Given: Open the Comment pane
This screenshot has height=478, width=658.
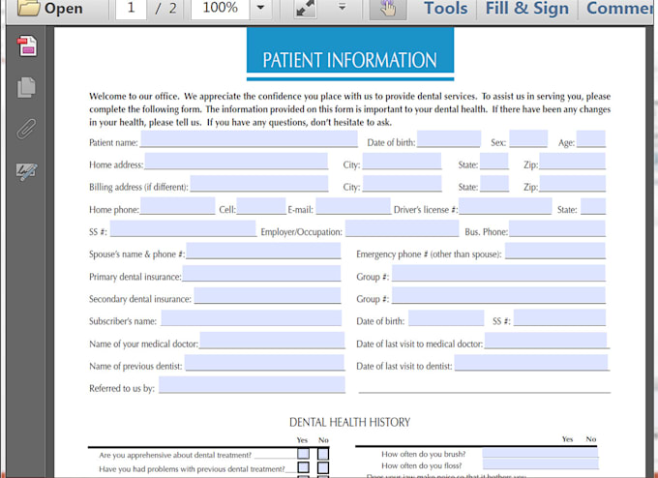Looking at the screenshot, I should point(621,8).
